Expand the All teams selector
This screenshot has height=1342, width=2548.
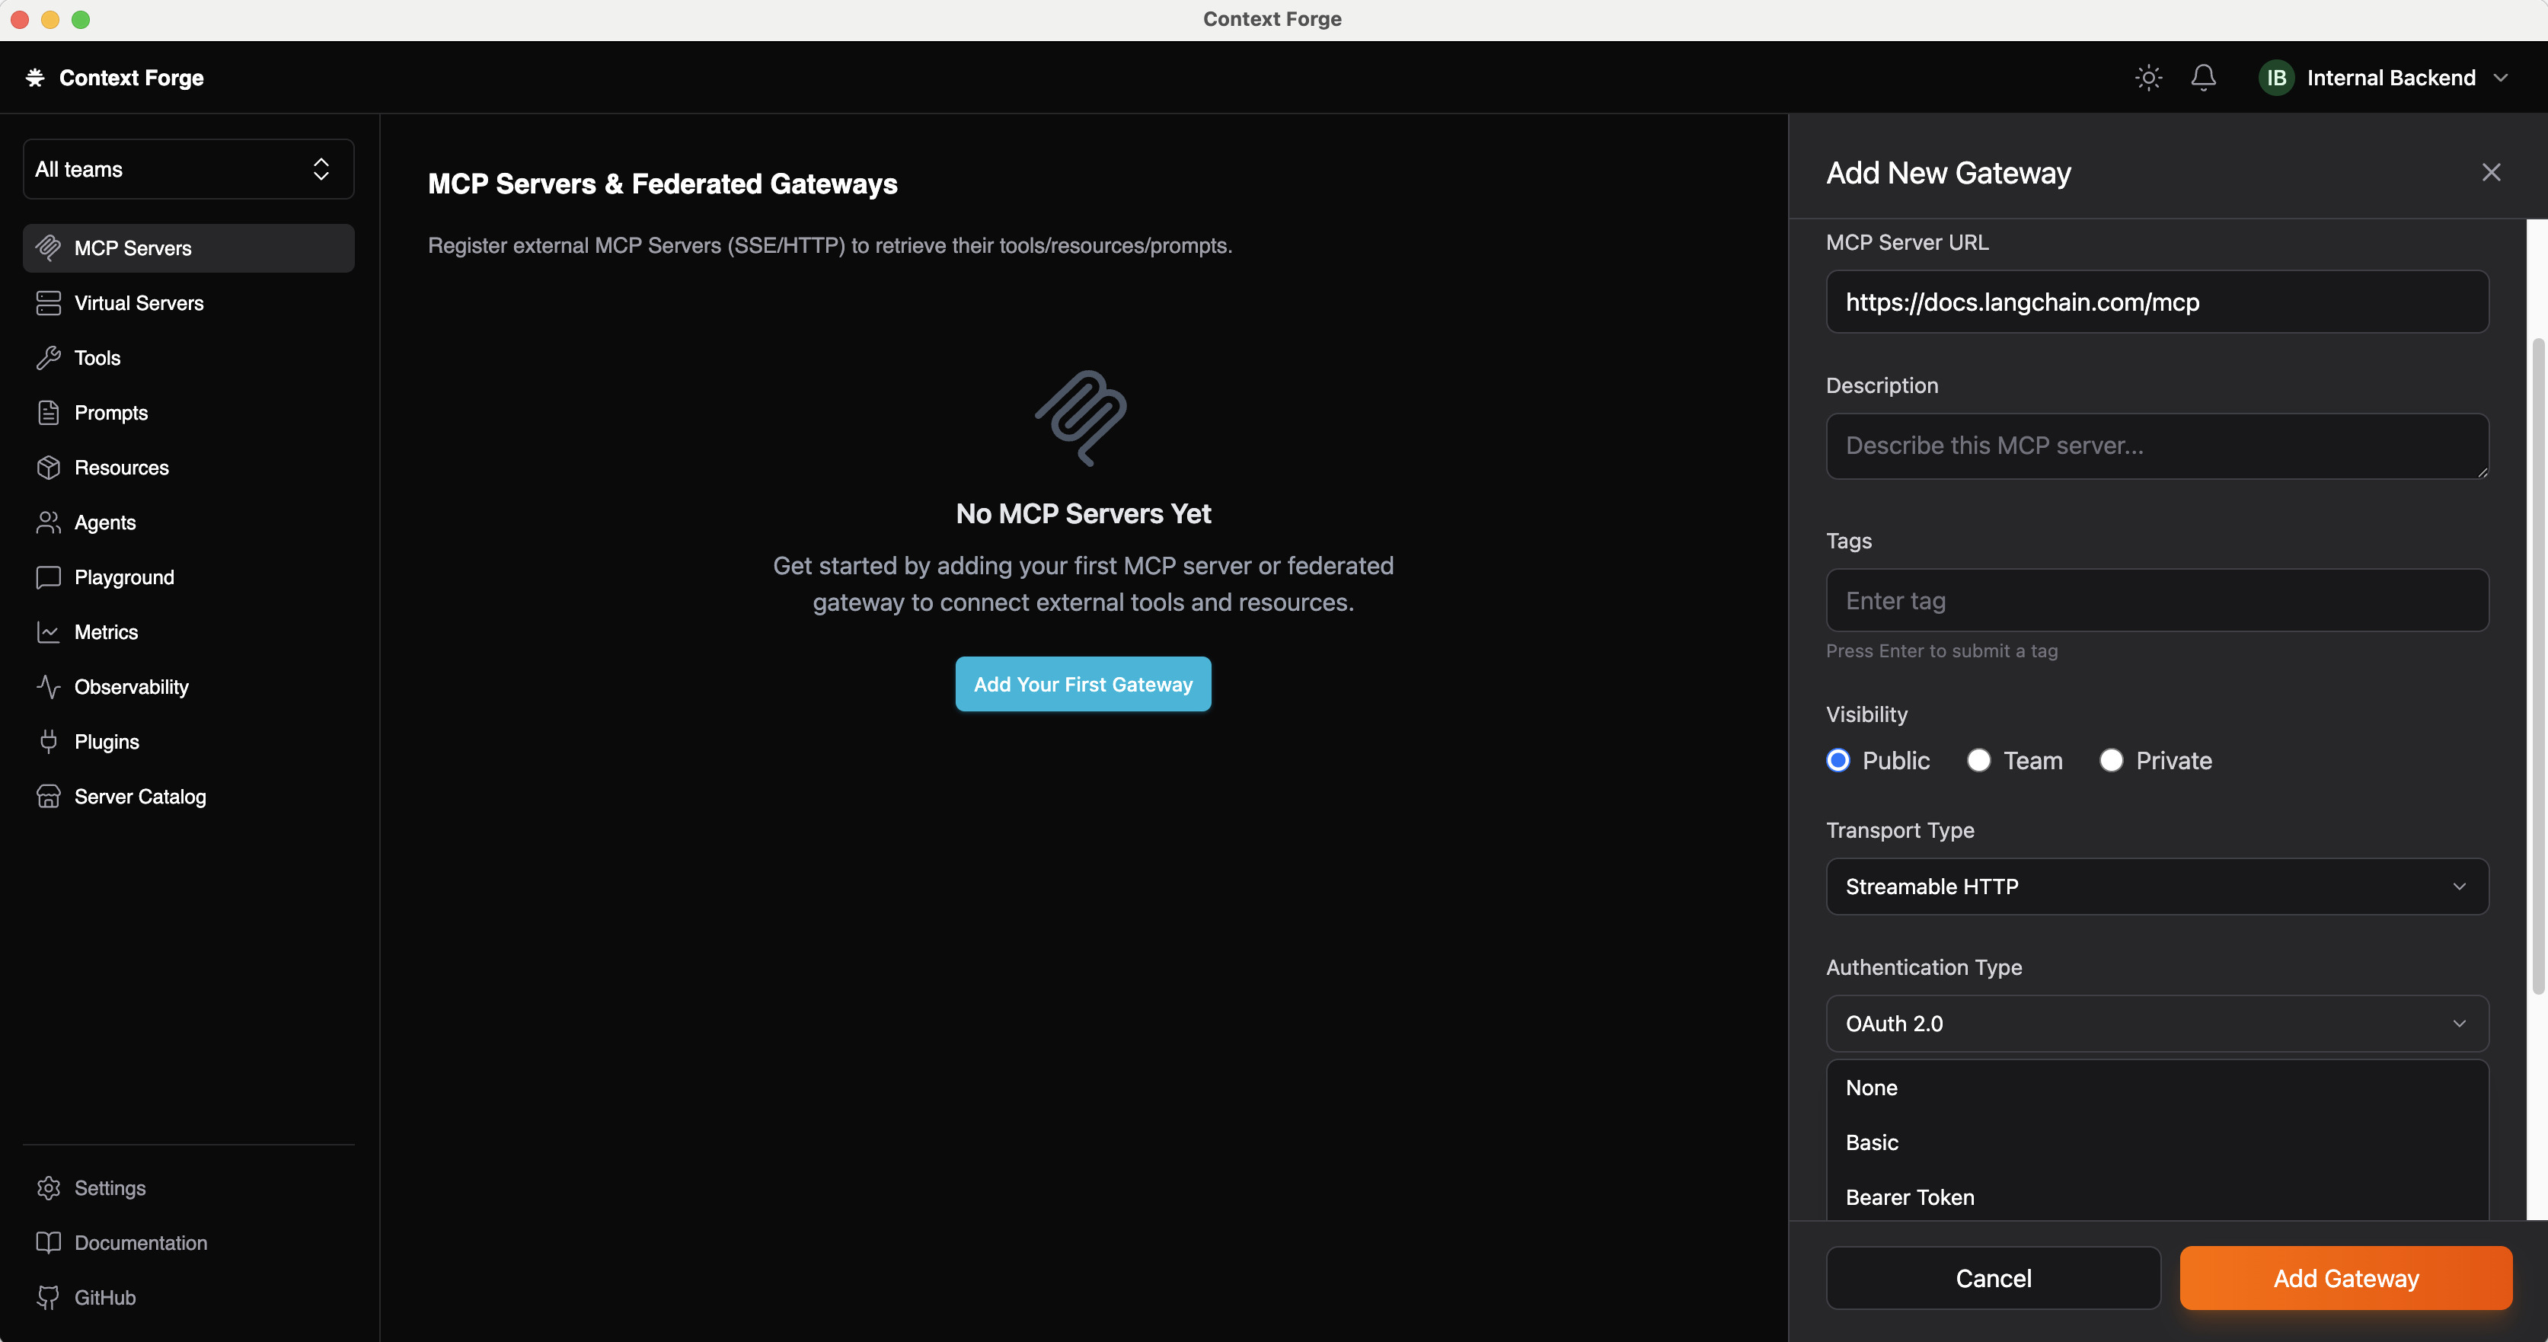click(x=188, y=169)
